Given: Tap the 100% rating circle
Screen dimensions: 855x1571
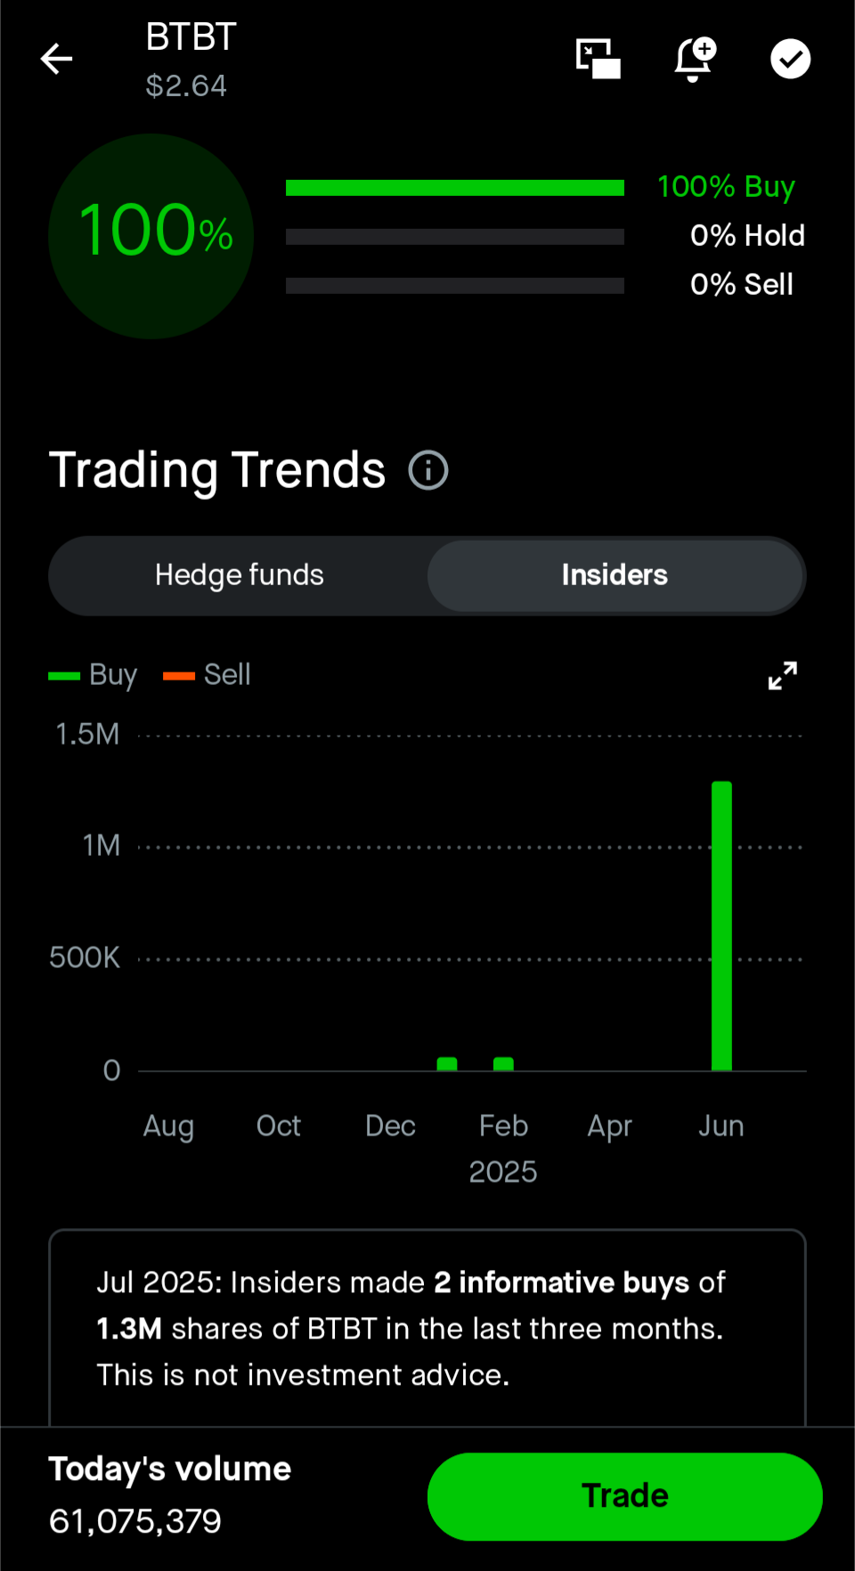Looking at the screenshot, I should click(x=151, y=236).
